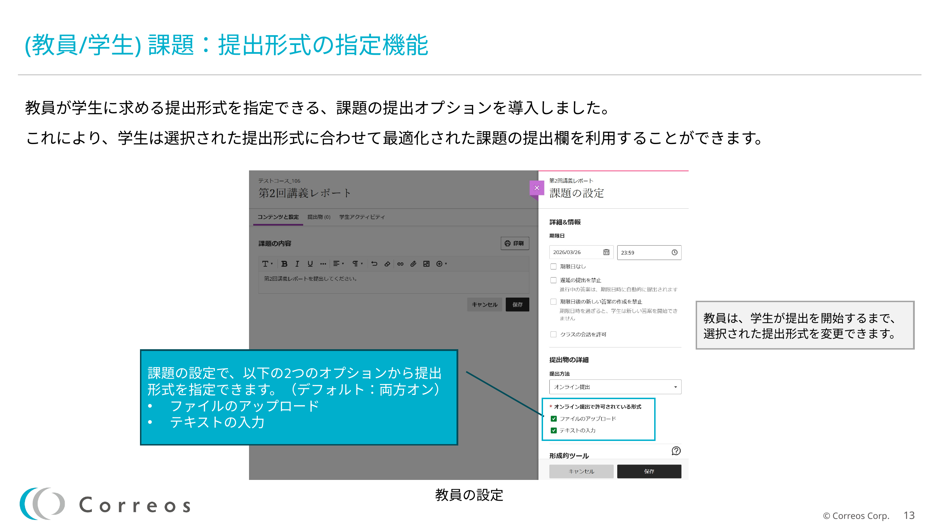Switch to 学生アクティビティ tab
Screen dimensions: 938x527
point(362,217)
